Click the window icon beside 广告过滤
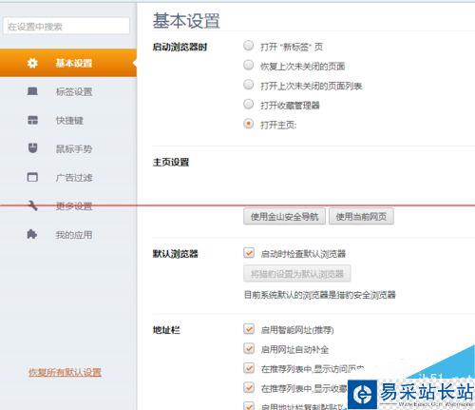 pyautogui.click(x=32, y=177)
